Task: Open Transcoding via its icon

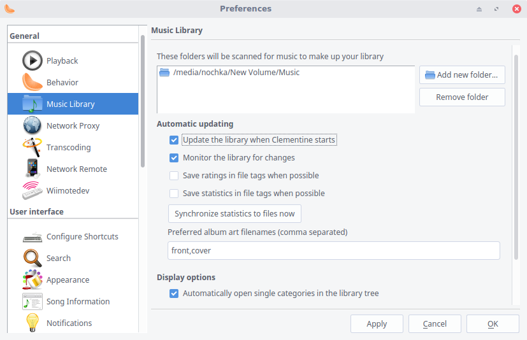Action: click(32, 147)
